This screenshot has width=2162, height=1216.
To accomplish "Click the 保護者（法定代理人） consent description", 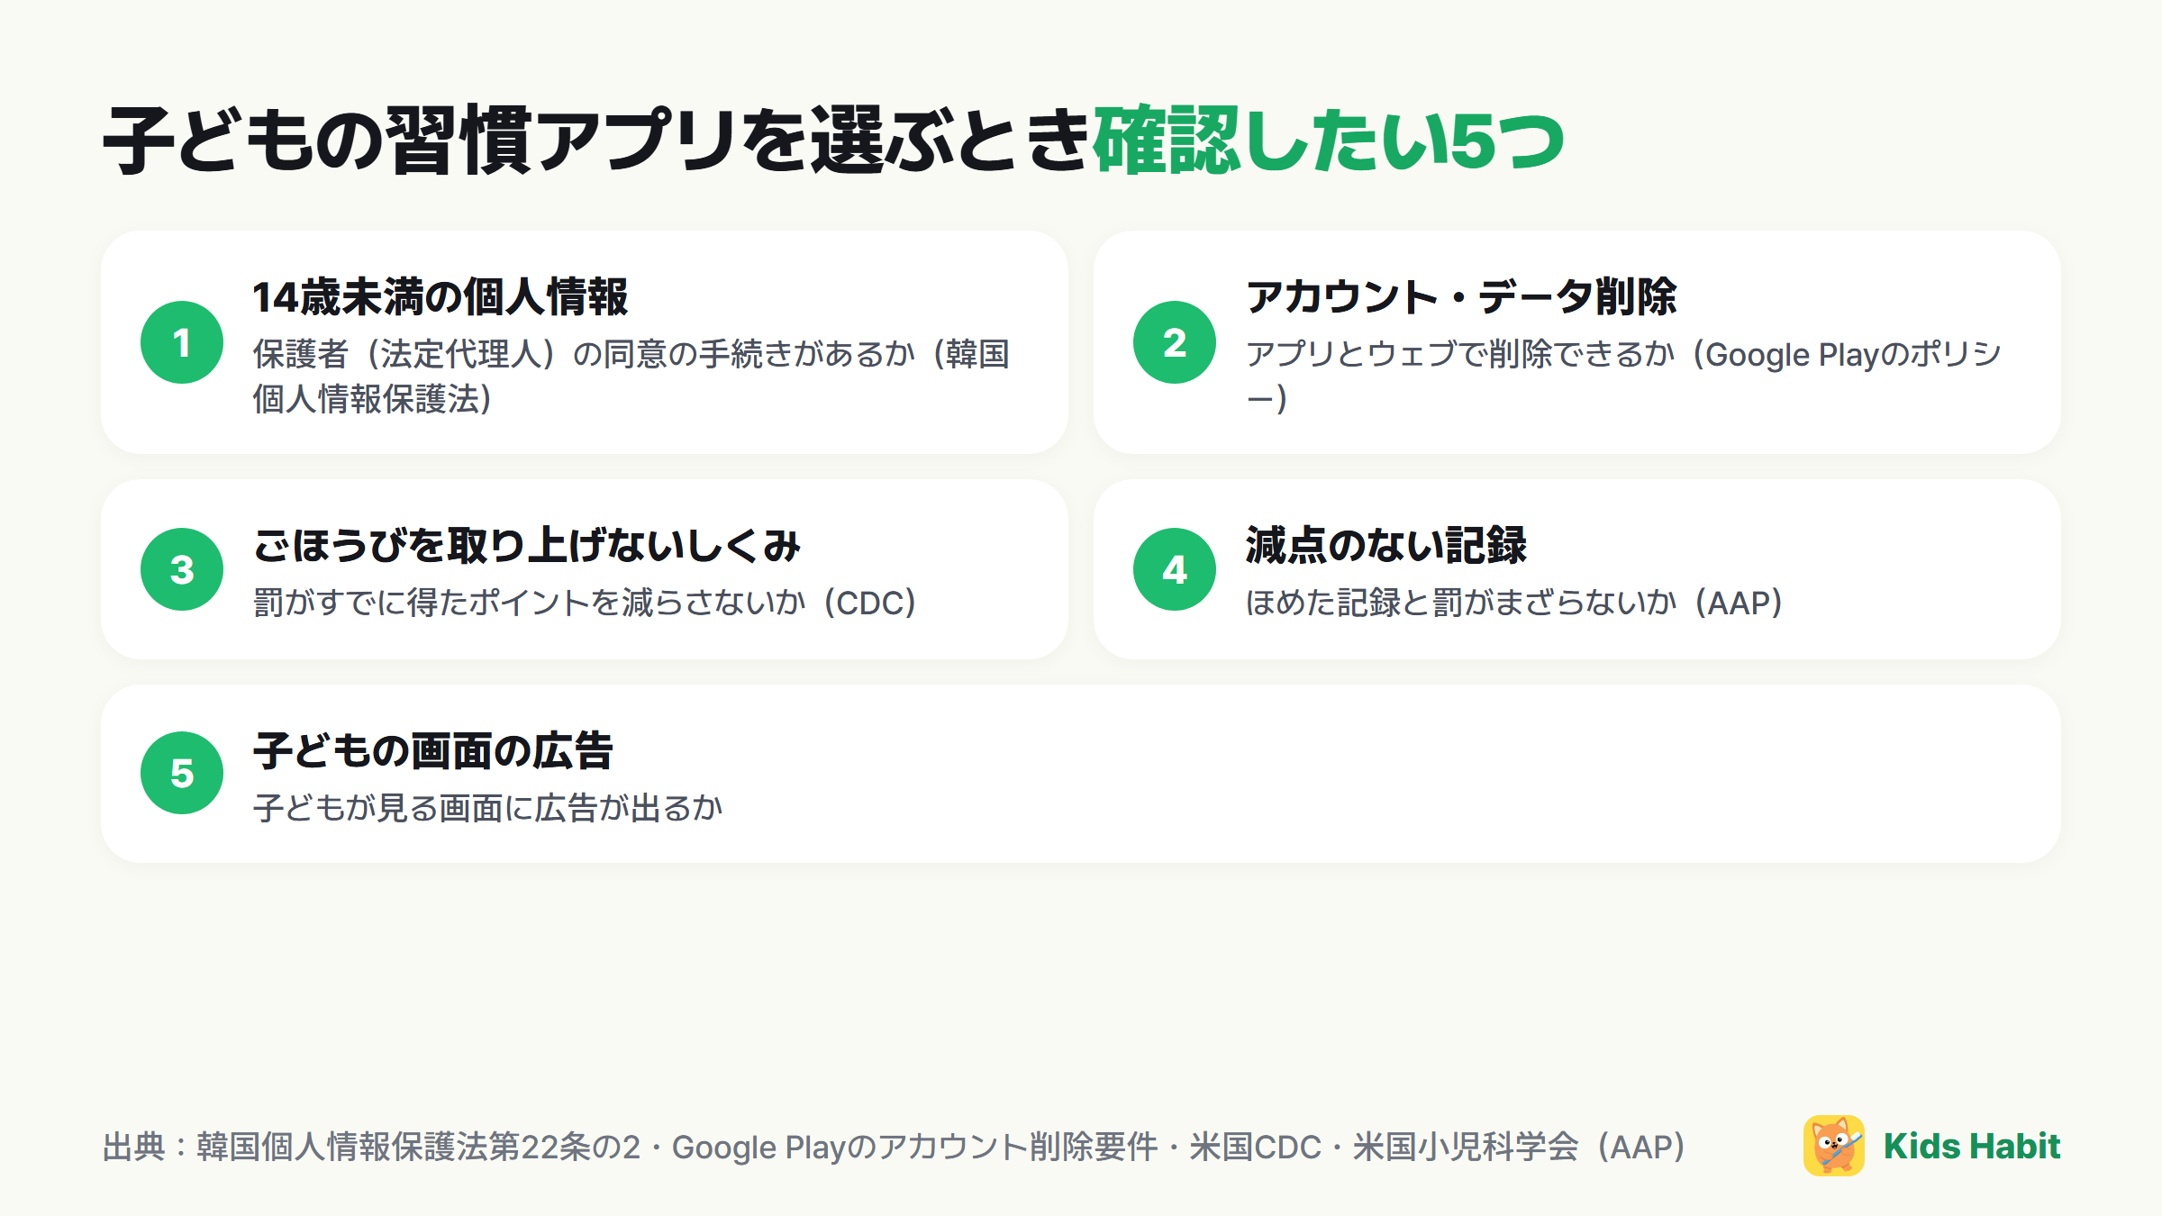I will [x=631, y=377].
